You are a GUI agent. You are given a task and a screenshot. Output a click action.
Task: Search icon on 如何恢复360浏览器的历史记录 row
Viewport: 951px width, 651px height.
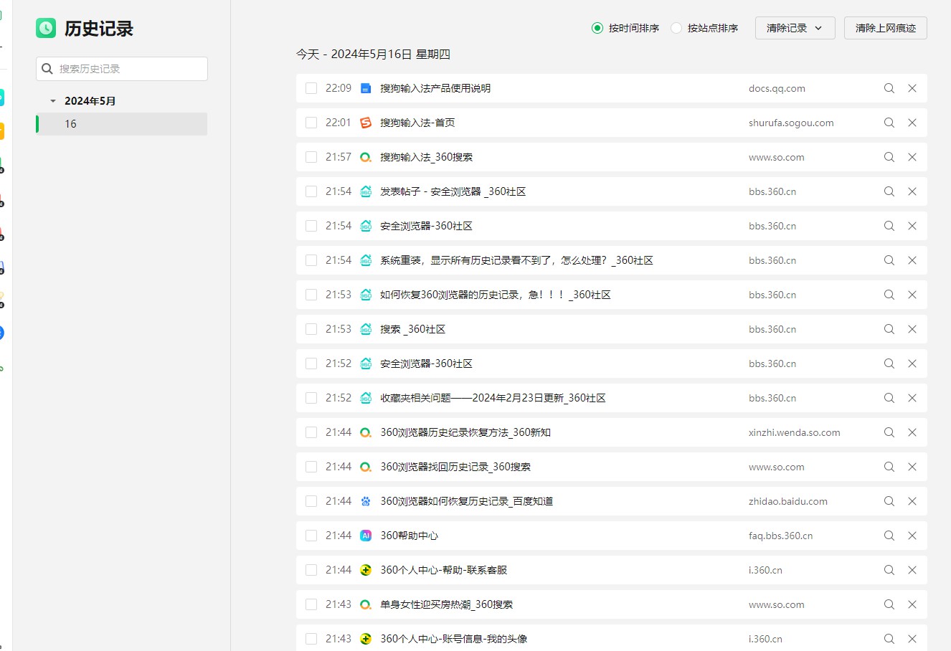pos(889,295)
